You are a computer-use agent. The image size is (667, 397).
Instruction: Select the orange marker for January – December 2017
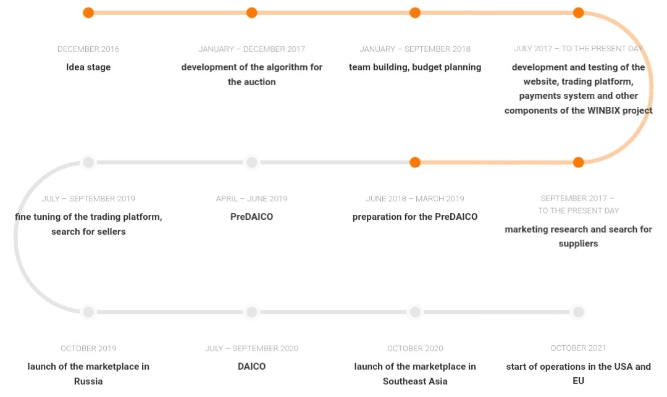tap(252, 13)
